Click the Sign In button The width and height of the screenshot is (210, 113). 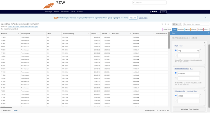163,12
